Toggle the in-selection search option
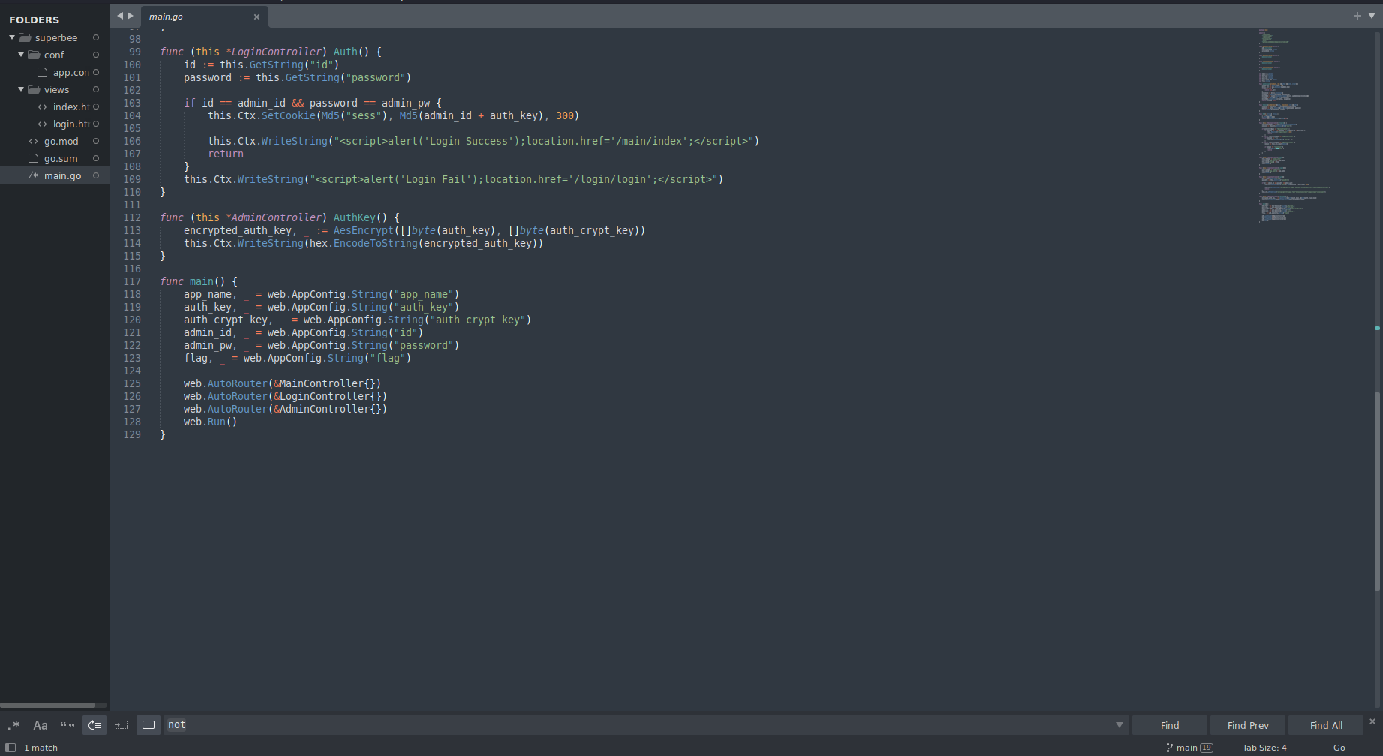This screenshot has height=756, width=1383. [x=121, y=725]
